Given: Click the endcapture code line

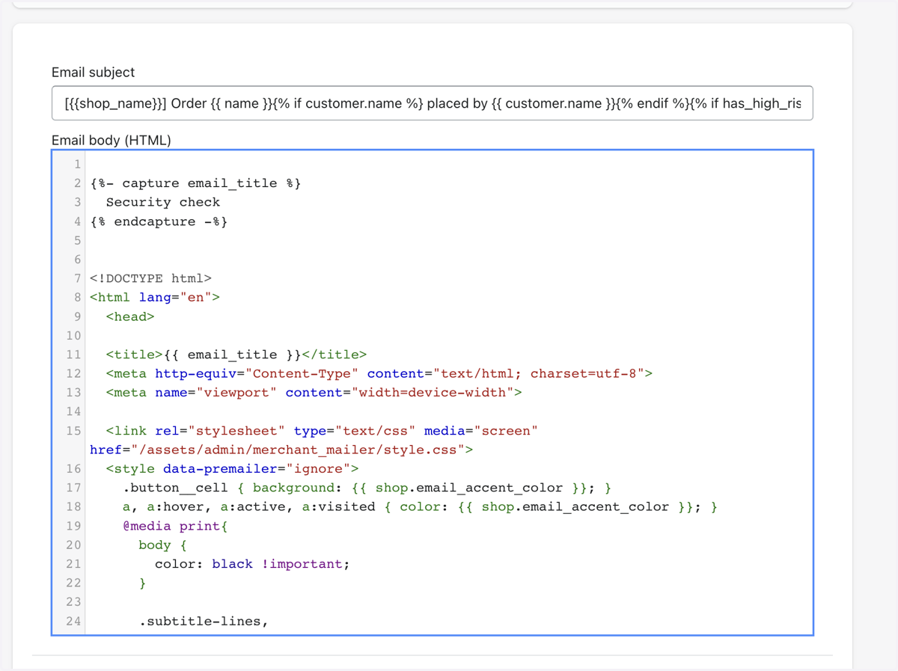Looking at the screenshot, I should pyautogui.click(x=159, y=221).
